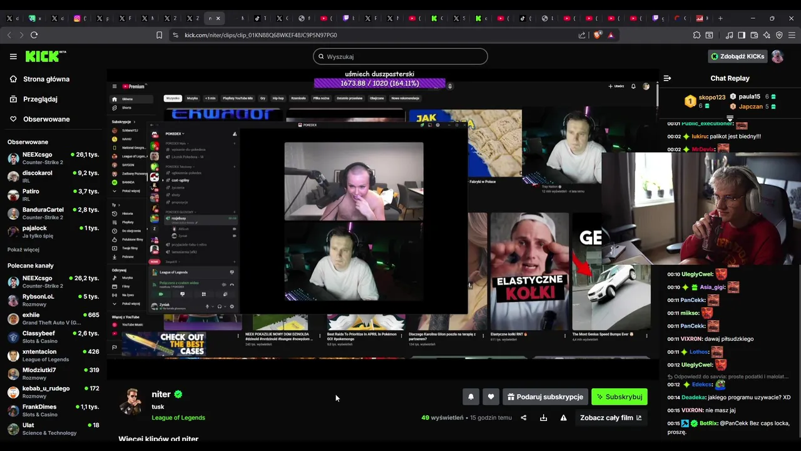Open recommended channel Classybeef
Image resolution: width=801 pixels, height=451 pixels.
(53, 337)
